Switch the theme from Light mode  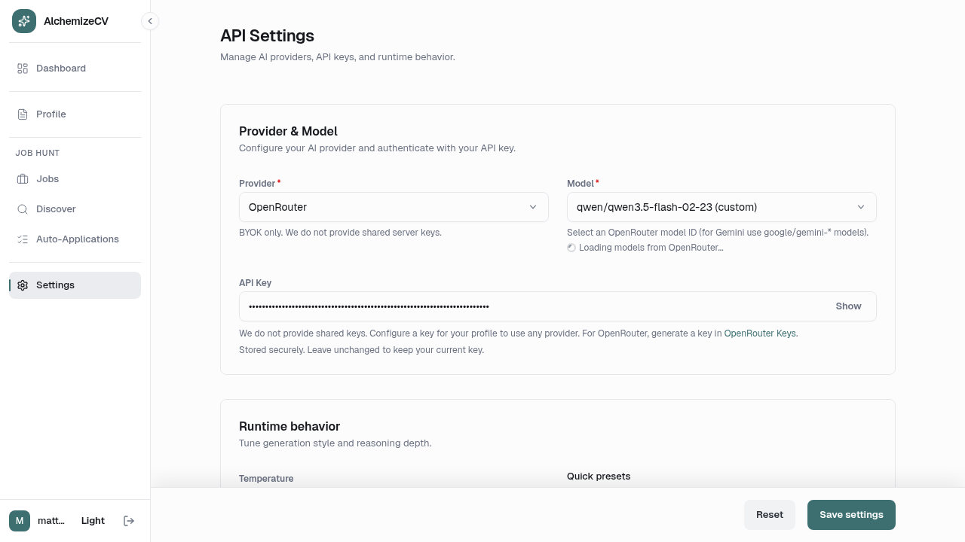(x=92, y=520)
